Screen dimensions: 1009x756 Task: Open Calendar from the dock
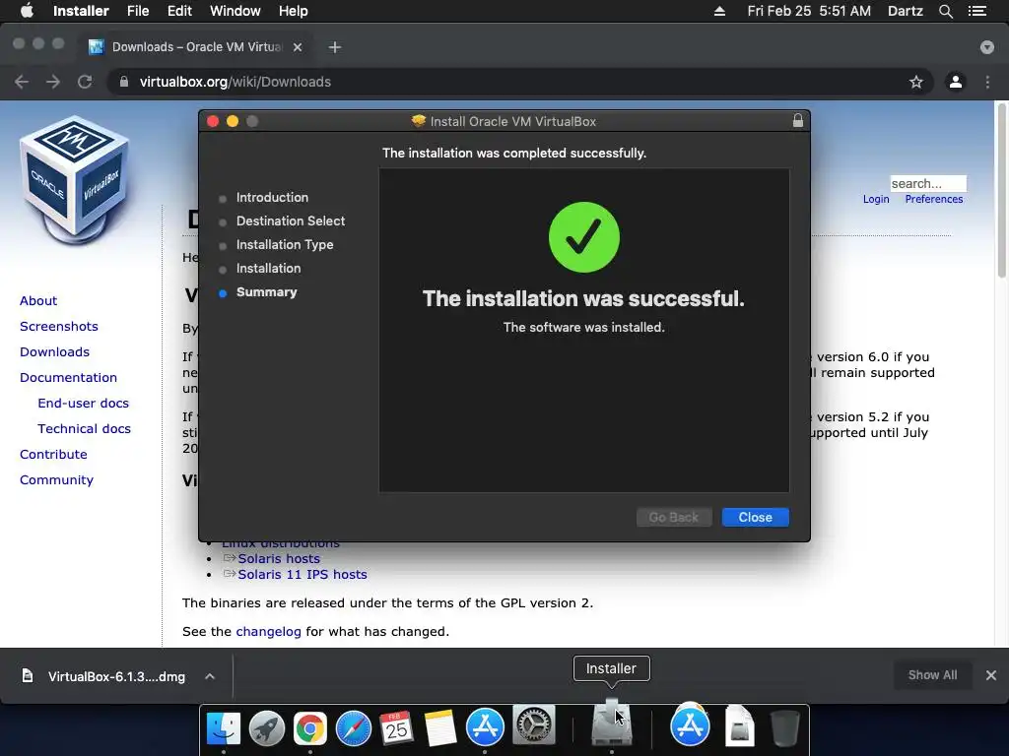click(x=396, y=727)
